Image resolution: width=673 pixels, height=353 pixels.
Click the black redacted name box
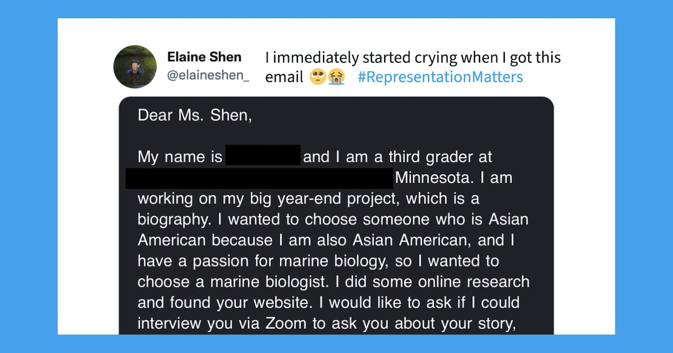click(262, 156)
